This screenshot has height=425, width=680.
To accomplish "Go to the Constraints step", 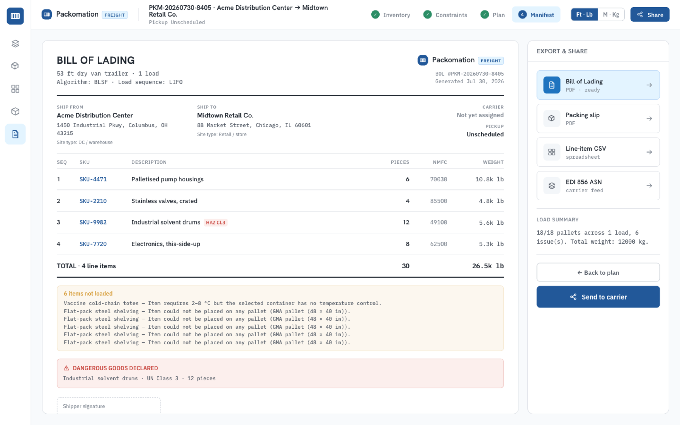I will (445, 15).
